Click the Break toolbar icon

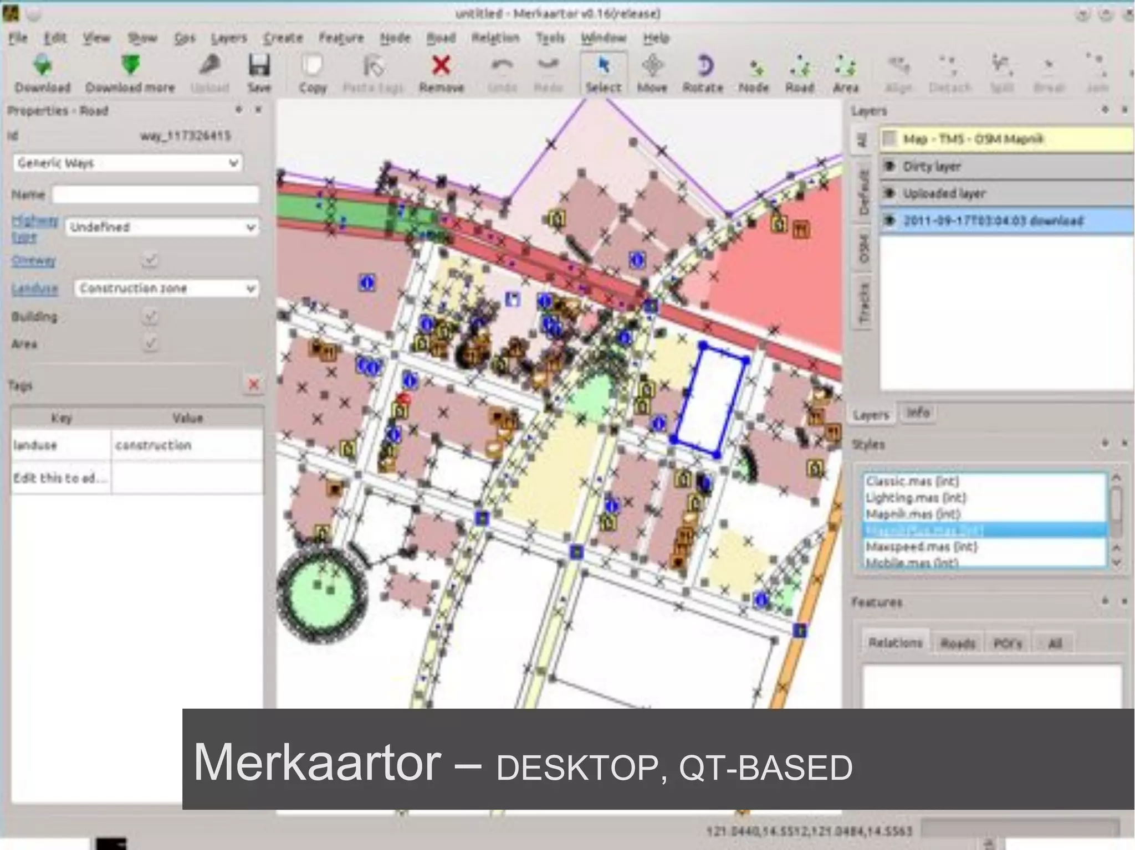point(1049,74)
